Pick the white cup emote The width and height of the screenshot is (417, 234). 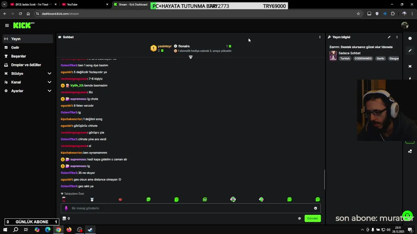[x=92, y=200]
